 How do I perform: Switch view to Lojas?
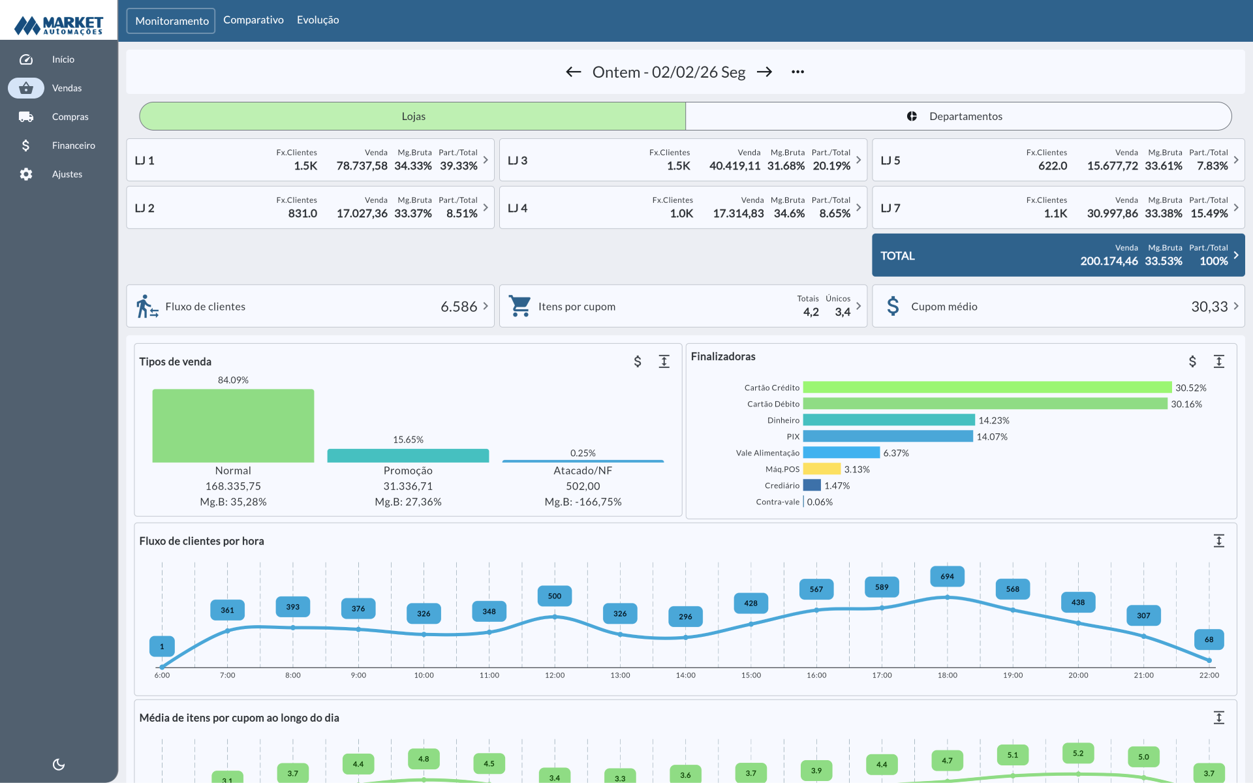tap(412, 116)
